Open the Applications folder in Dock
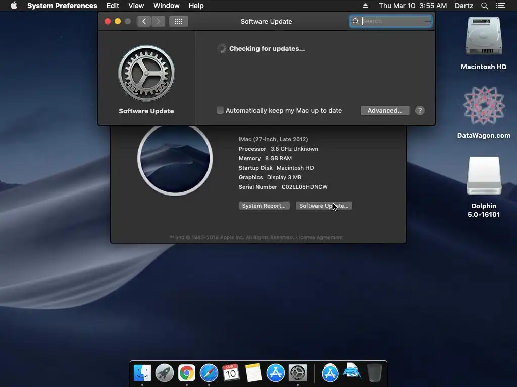Screen dimensions: 517x387 [x=330, y=373]
